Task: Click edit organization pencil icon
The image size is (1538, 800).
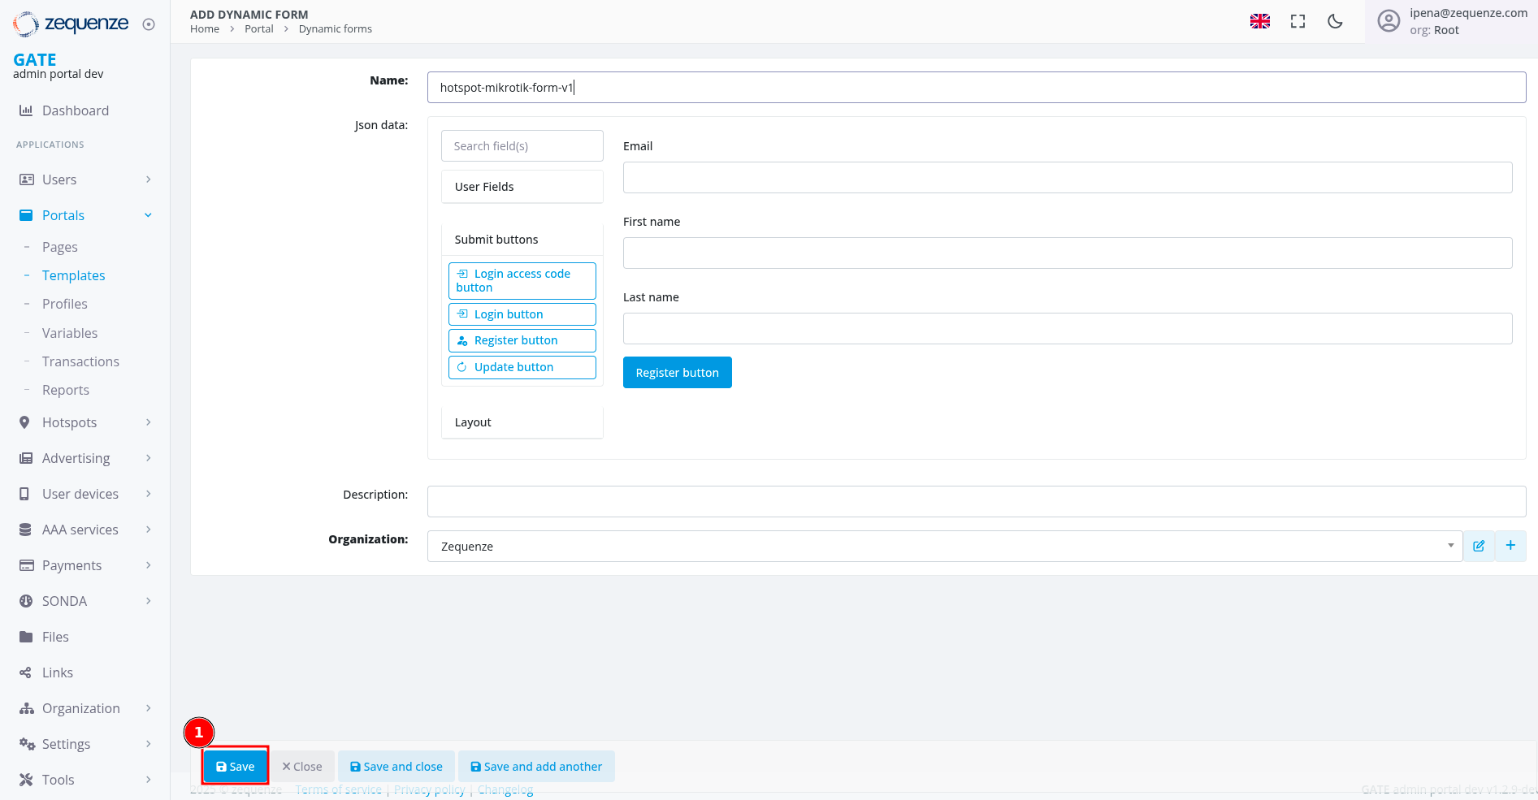Action: (1479, 546)
